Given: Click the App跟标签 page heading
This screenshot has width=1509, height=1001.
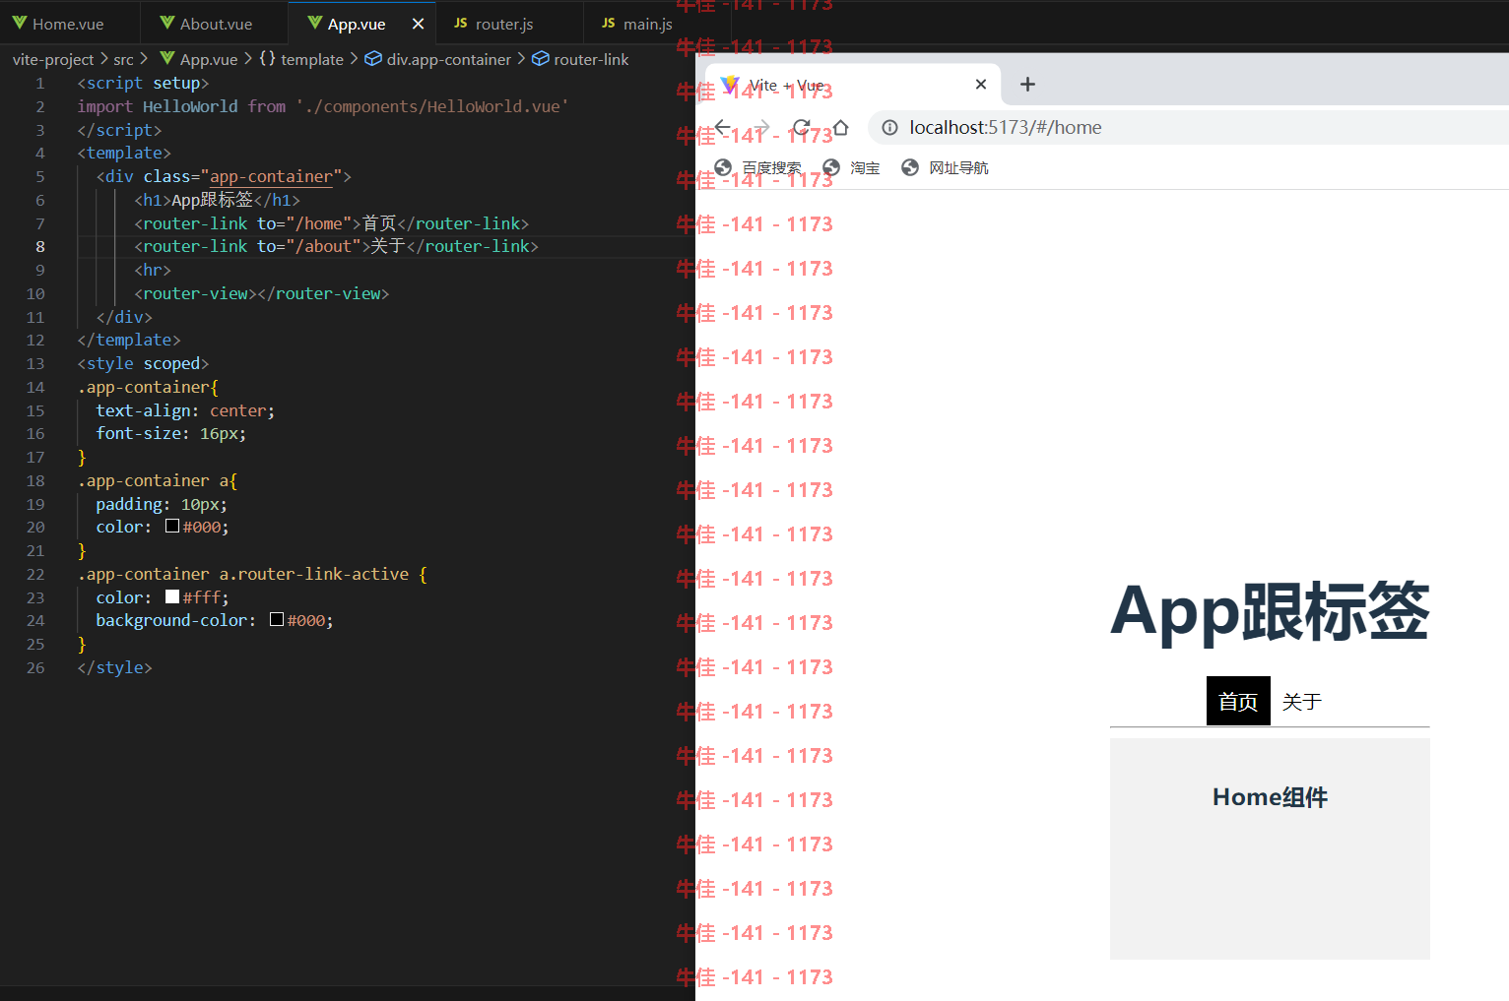Looking at the screenshot, I should coord(1270,611).
